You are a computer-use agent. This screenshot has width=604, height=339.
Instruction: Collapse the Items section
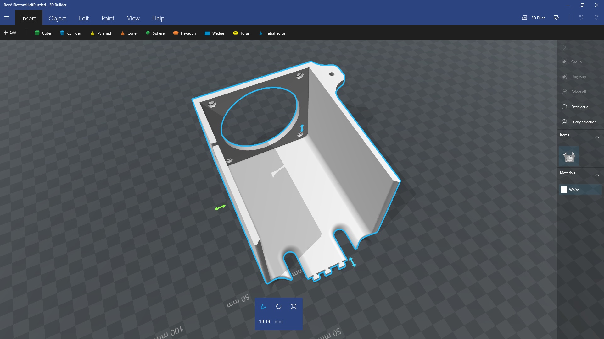(597, 137)
